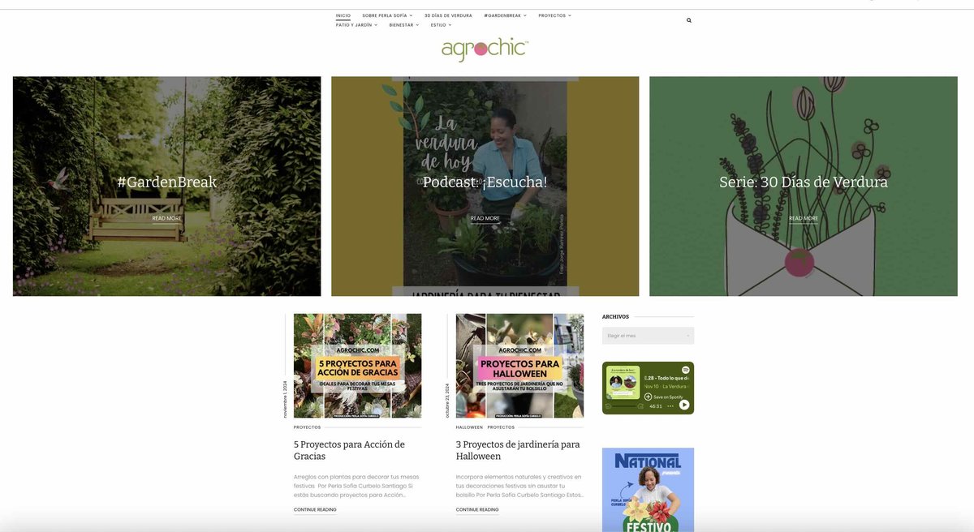Open more options via the three-dot icon on player

tap(671, 405)
